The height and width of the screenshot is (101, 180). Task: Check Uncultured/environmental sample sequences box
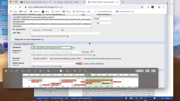pos(82,59)
